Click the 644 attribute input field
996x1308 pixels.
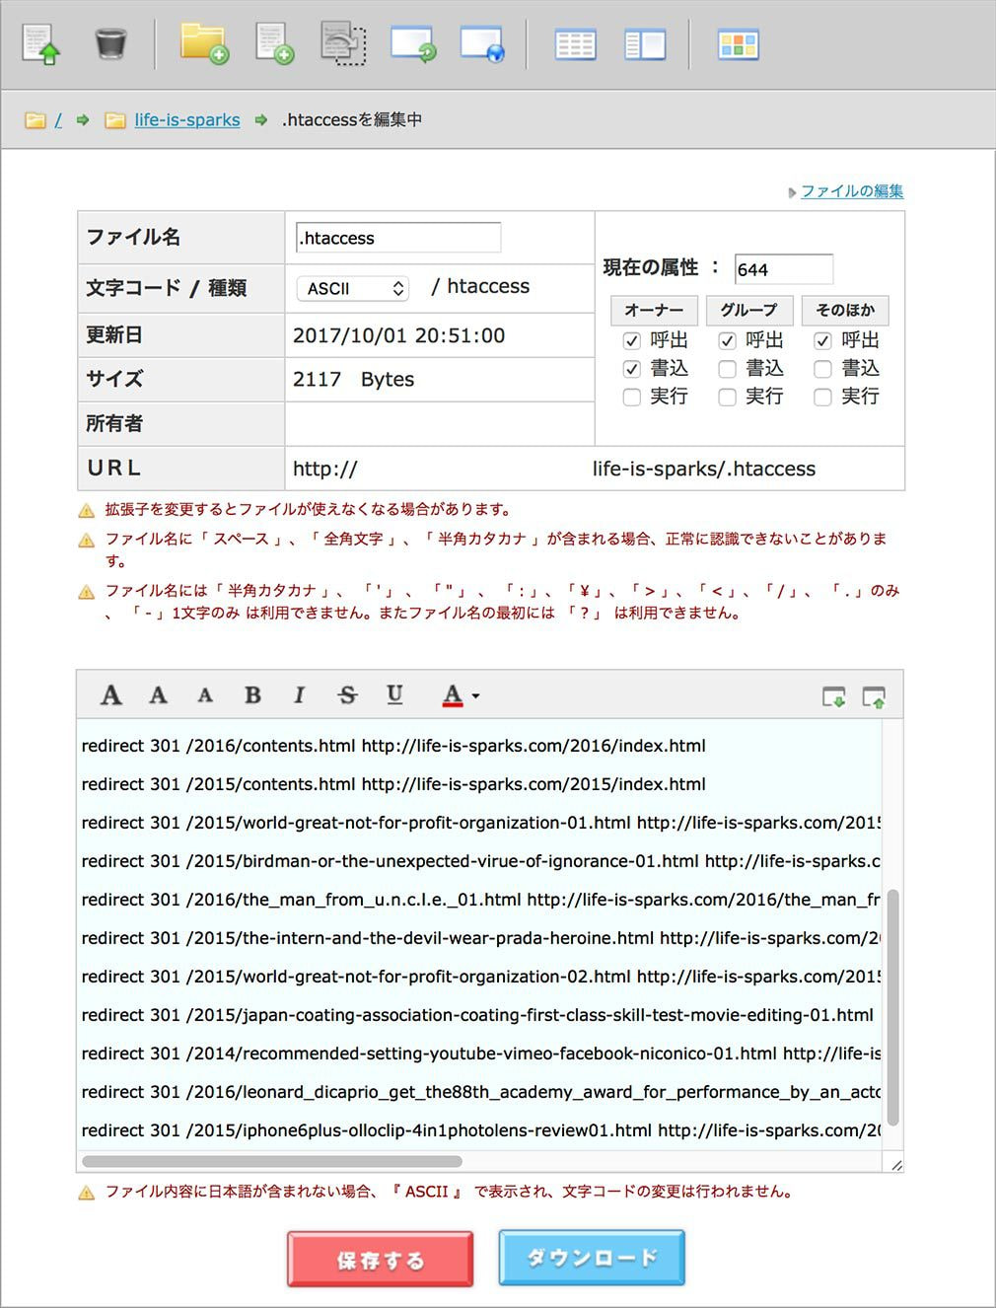[784, 269]
